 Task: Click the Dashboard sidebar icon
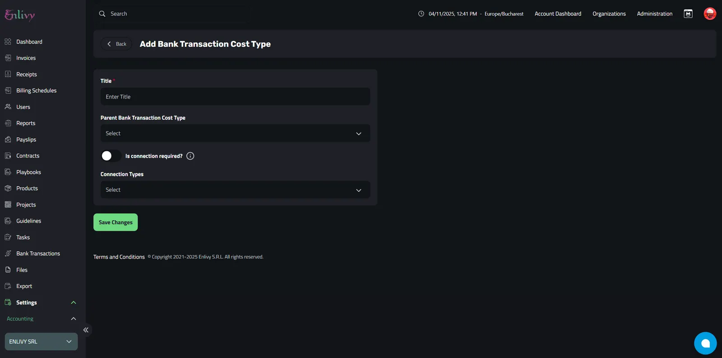pos(8,42)
